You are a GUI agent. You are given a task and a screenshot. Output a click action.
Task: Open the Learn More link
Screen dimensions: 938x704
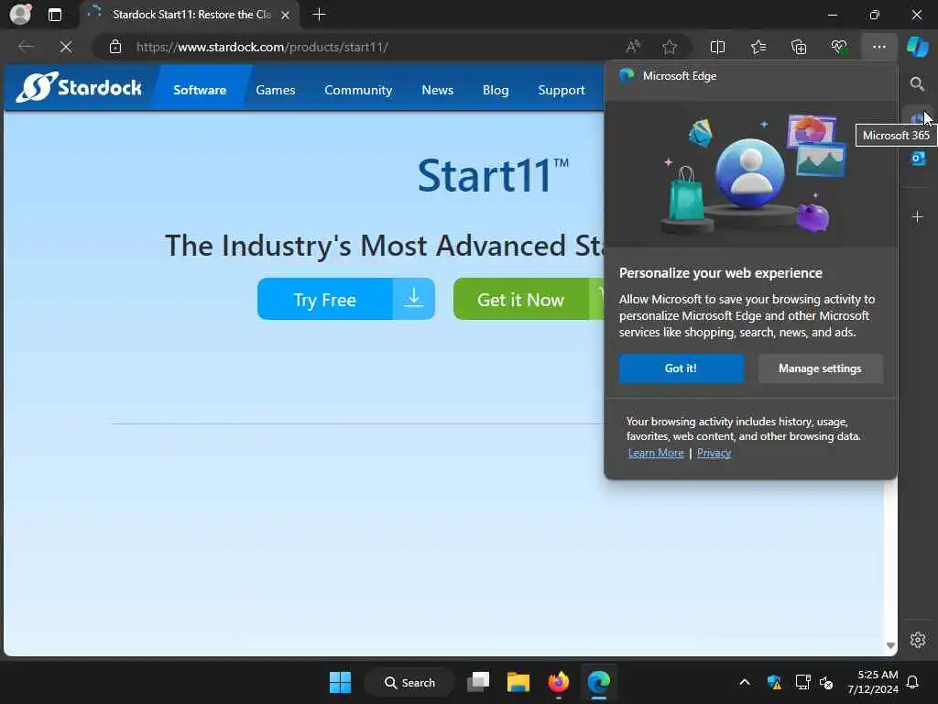[x=656, y=453]
